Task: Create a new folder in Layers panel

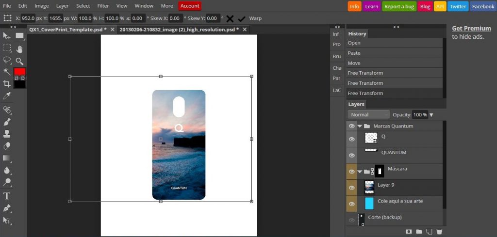Action: [x=419, y=232]
